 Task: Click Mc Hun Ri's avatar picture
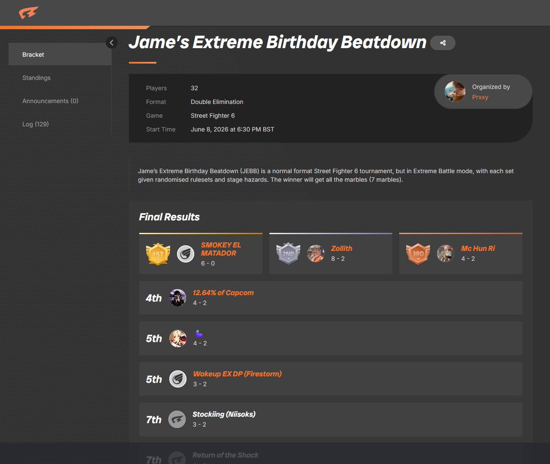tap(445, 253)
